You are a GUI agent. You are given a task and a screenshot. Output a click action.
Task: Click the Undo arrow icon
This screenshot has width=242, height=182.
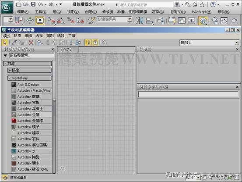pos(40,4)
